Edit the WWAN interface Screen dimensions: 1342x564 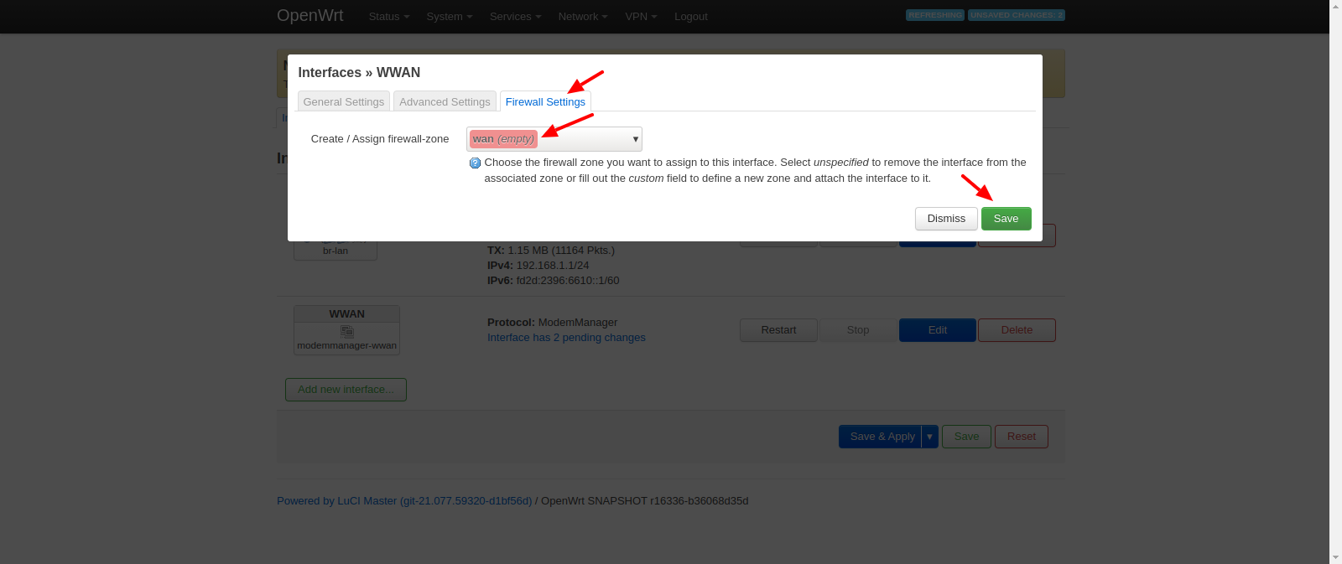coord(938,330)
